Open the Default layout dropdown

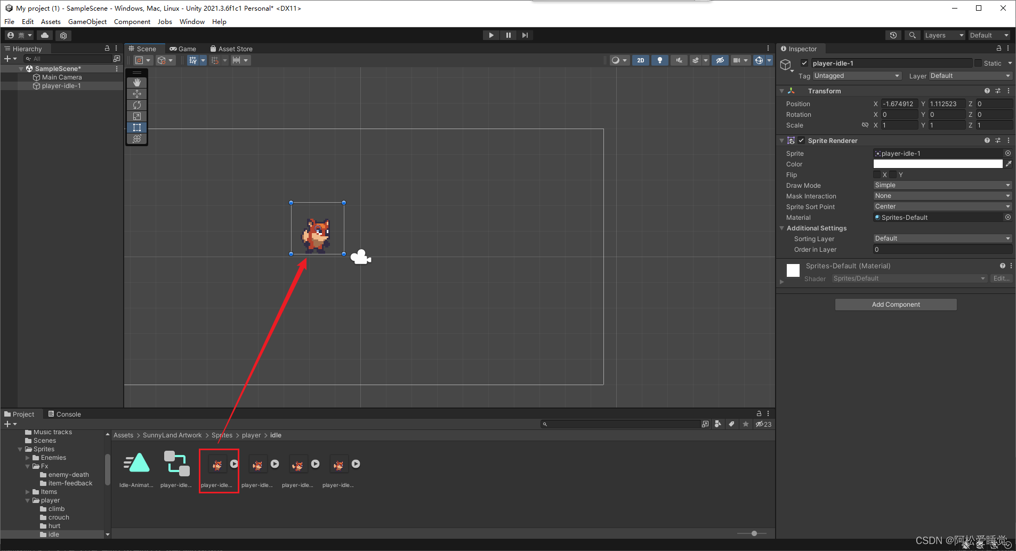(989, 35)
